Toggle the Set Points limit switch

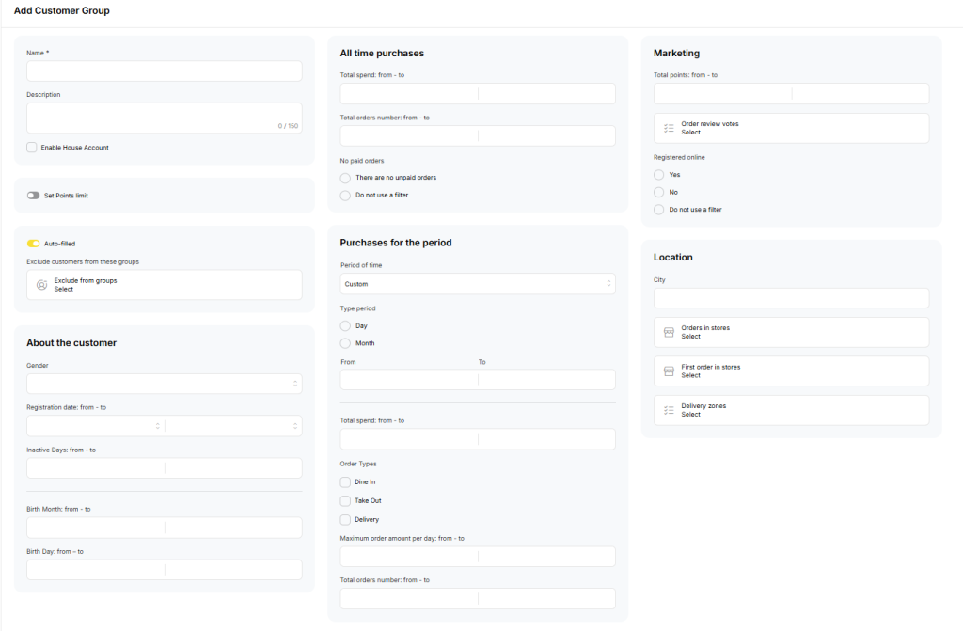(33, 196)
